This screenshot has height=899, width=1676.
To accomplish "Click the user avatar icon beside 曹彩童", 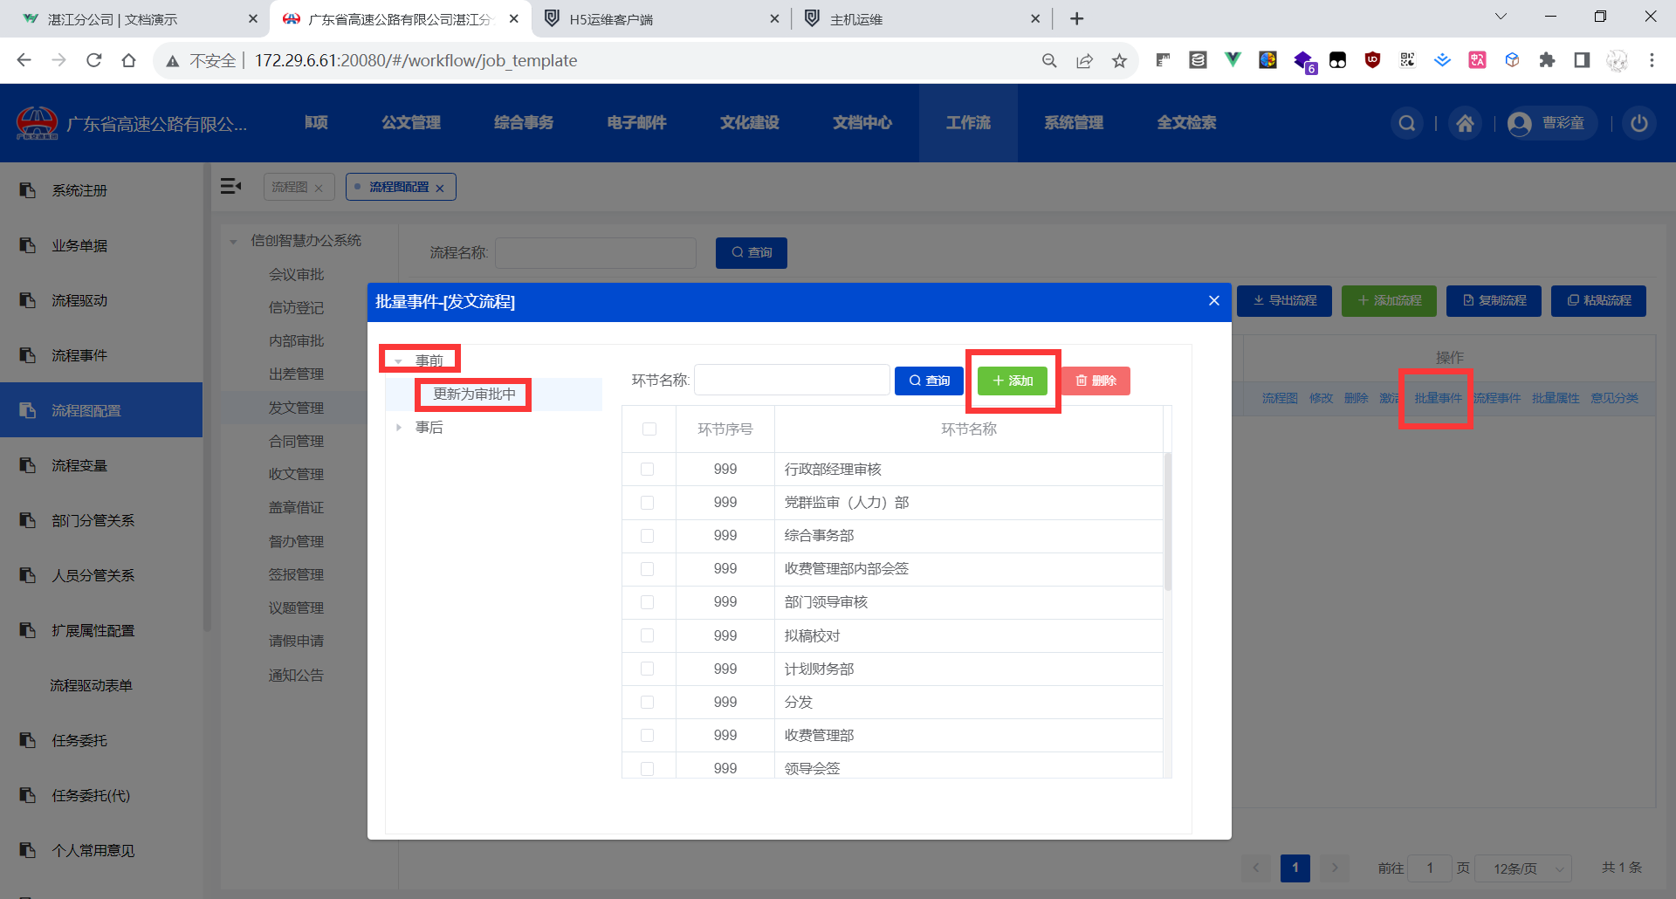I will pos(1520,123).
